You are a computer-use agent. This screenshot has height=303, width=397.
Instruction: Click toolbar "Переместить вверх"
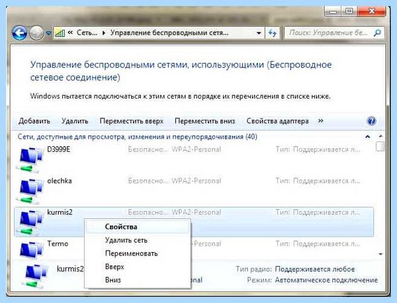[x=132, y=121]
